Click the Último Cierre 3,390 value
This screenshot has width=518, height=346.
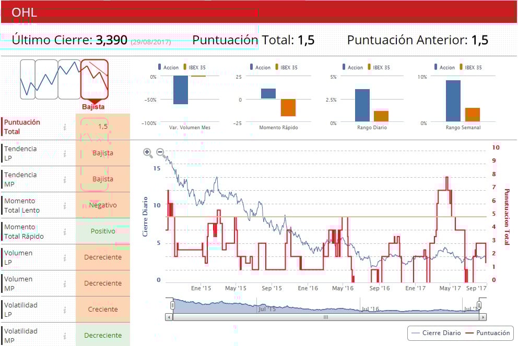pyautogui.click(x=111, y=40)
